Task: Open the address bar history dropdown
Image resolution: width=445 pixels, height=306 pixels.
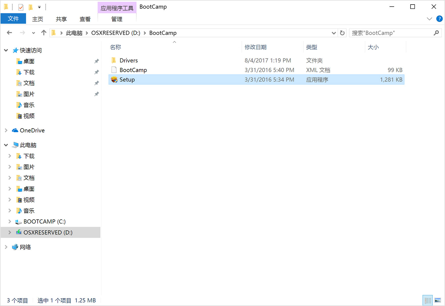Action: click(x=334, y=33)
